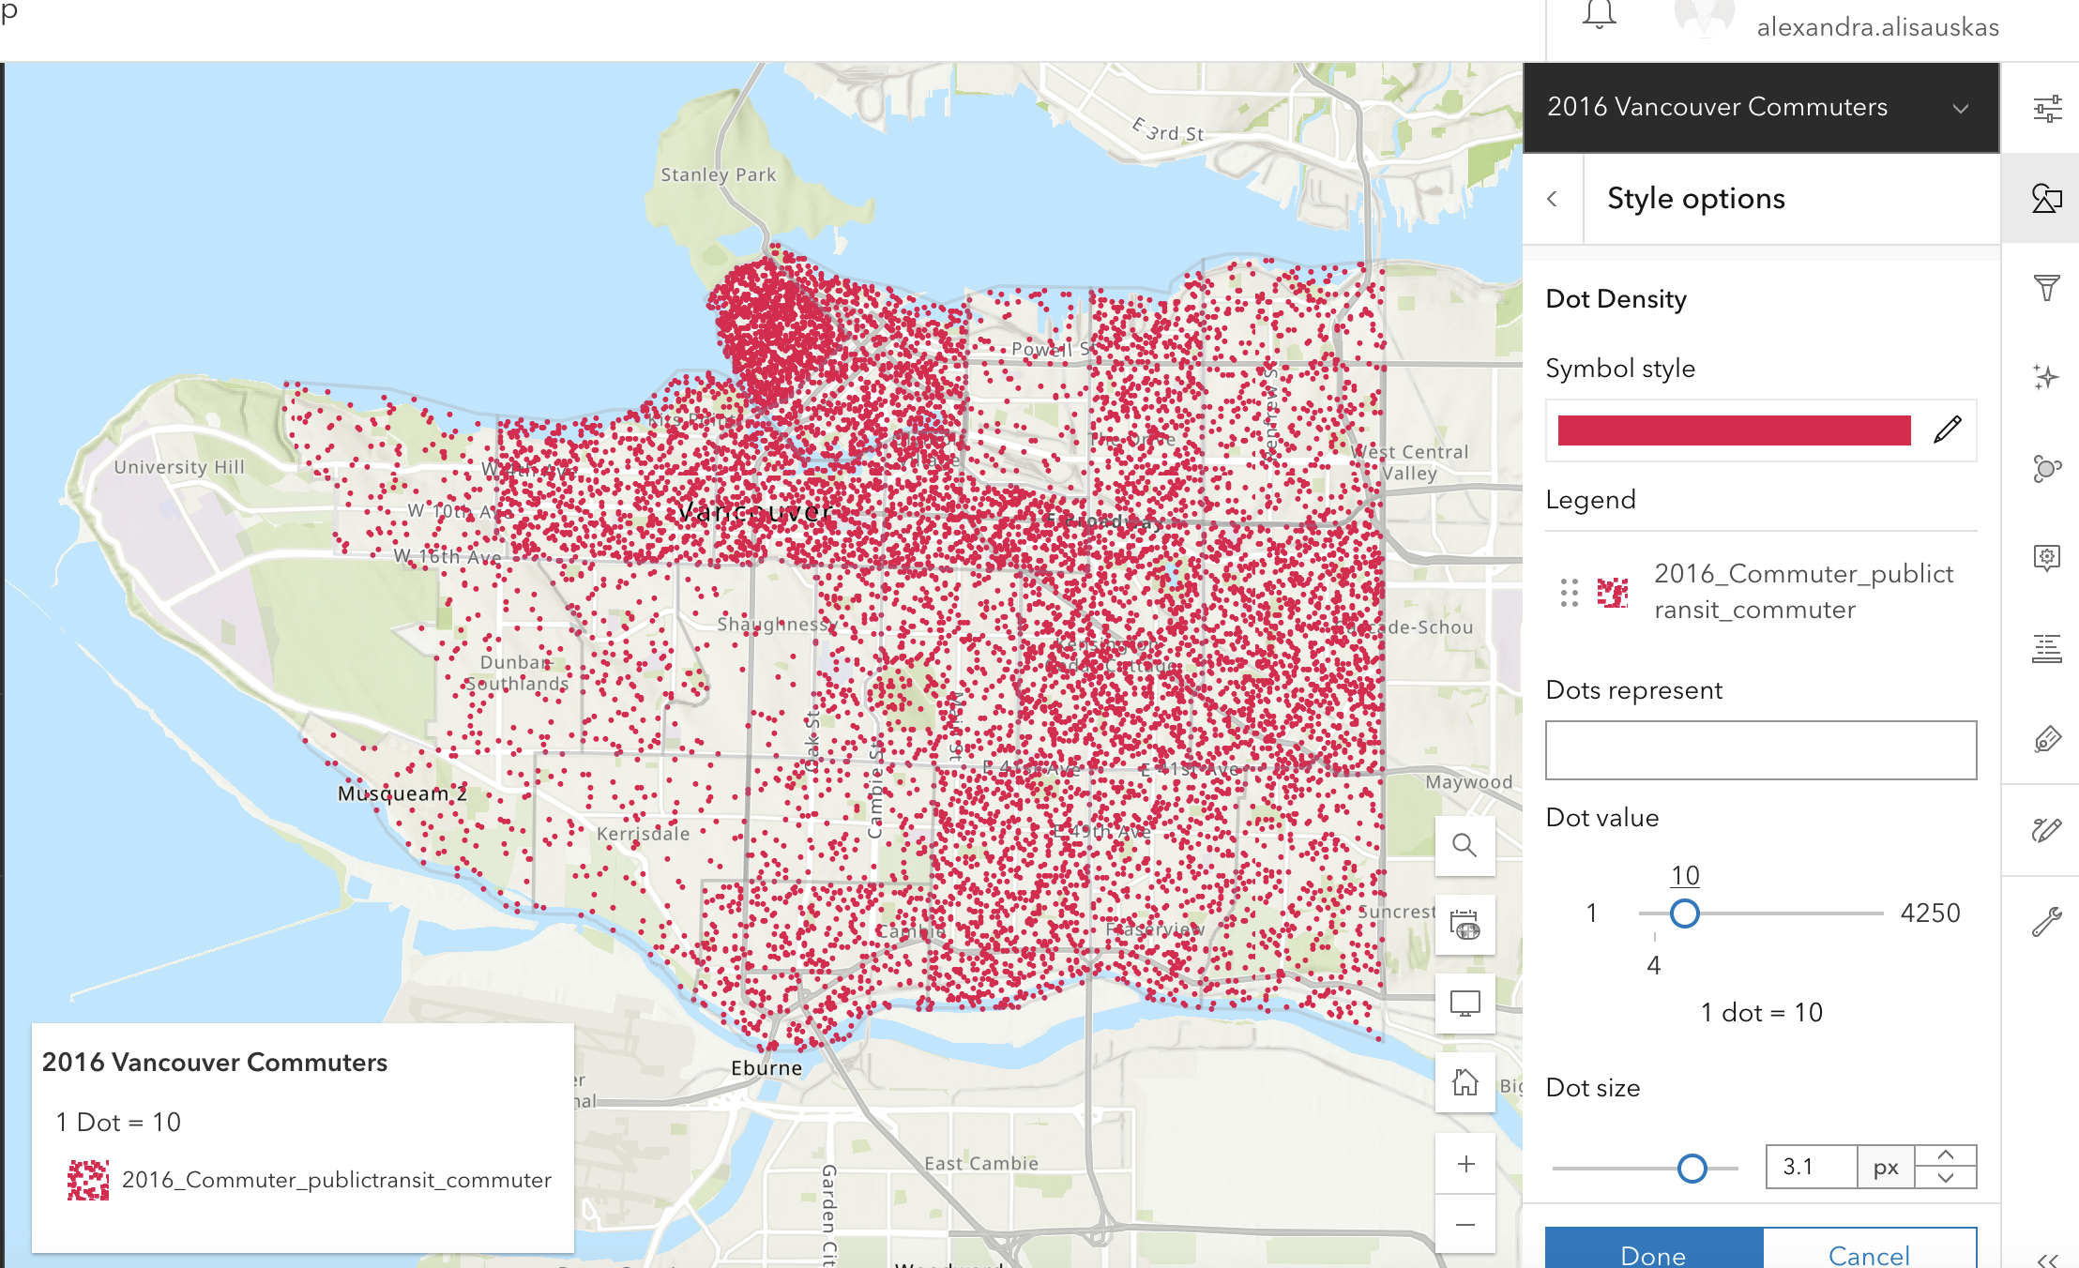Open the map tools wrench icon
The height and width of the screenshot is (1268, 2079).
[x=2047, y=922]
